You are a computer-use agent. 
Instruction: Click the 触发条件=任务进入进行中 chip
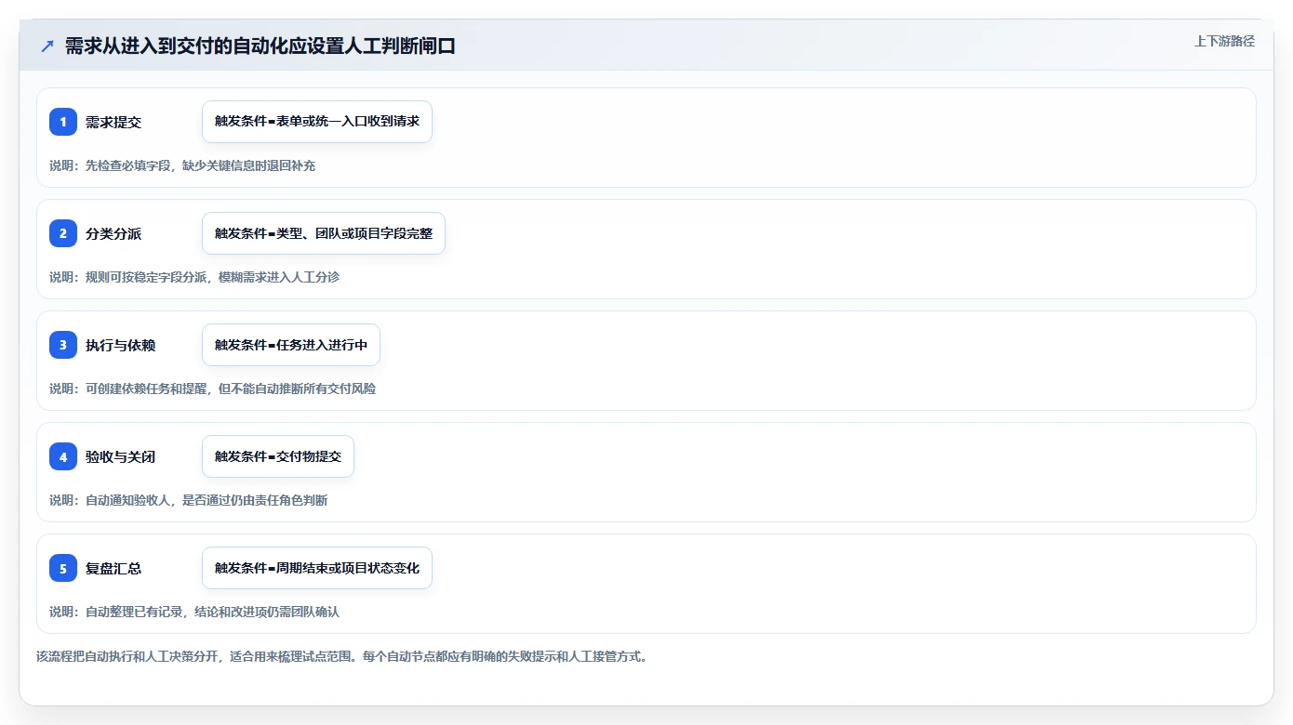click(x=291, y=345)
